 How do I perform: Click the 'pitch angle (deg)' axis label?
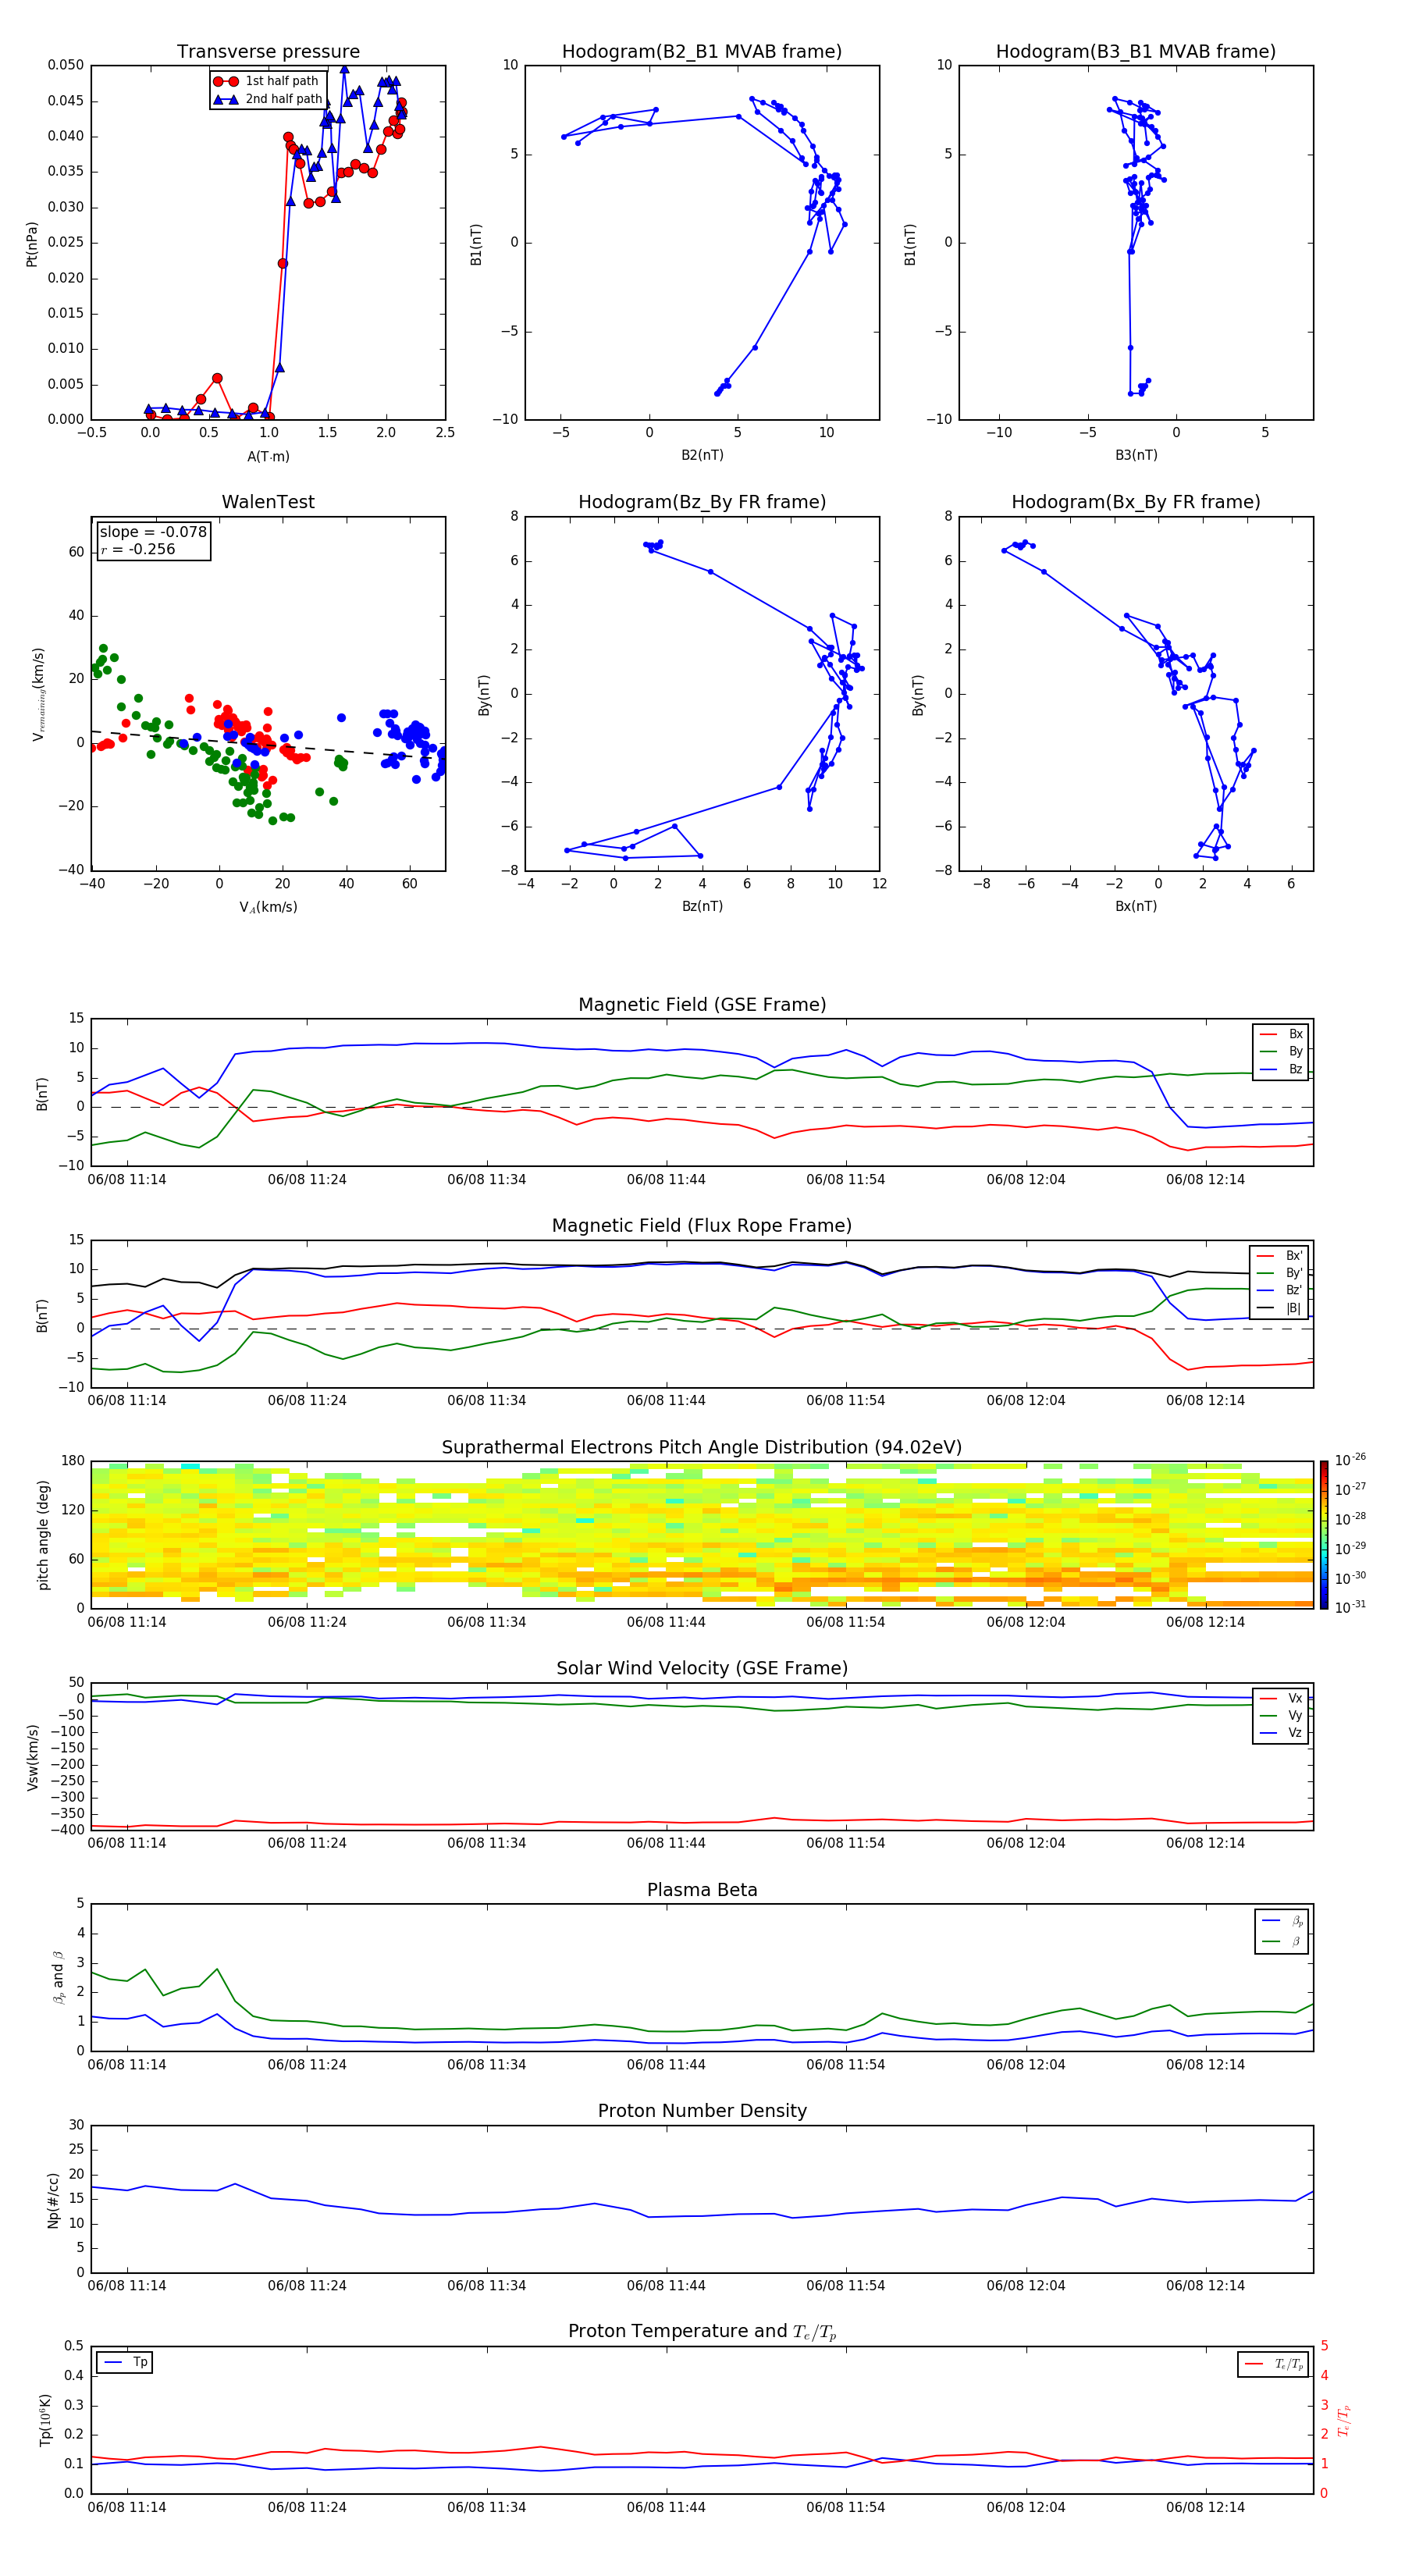[43, 1535]
